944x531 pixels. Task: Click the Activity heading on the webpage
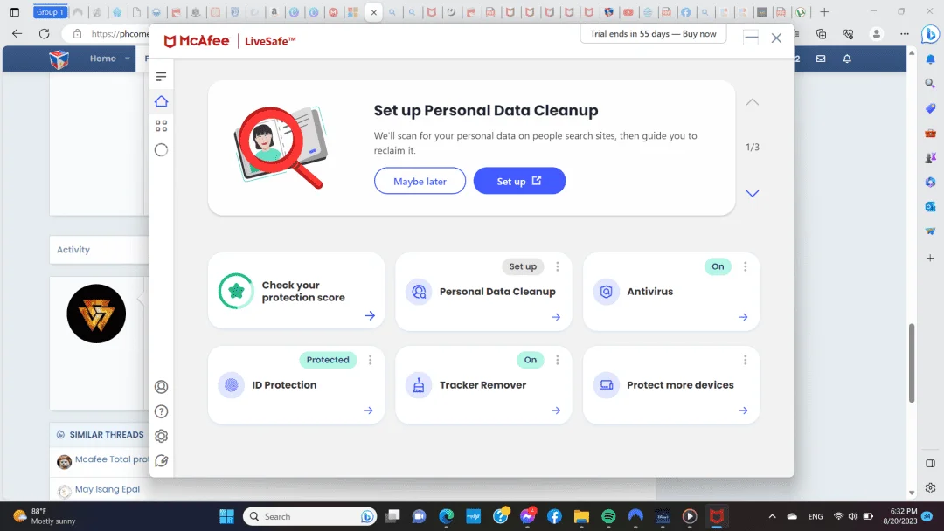73,250
